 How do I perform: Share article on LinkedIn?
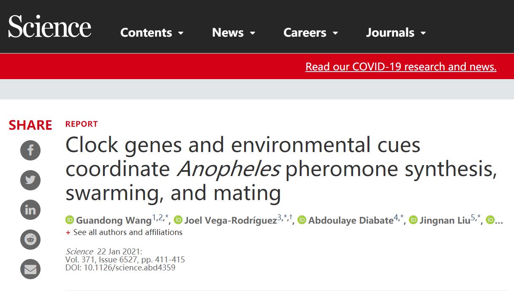pos(30,210)
